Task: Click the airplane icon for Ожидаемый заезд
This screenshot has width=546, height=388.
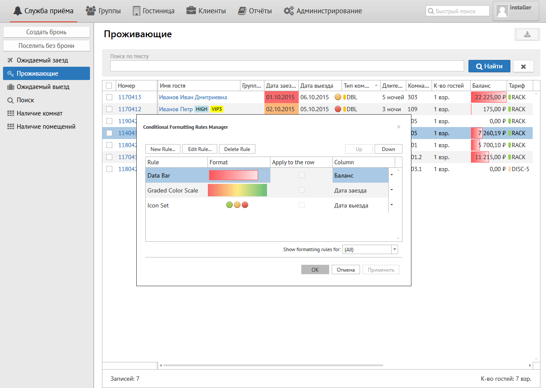Action: tap(10, 60)
